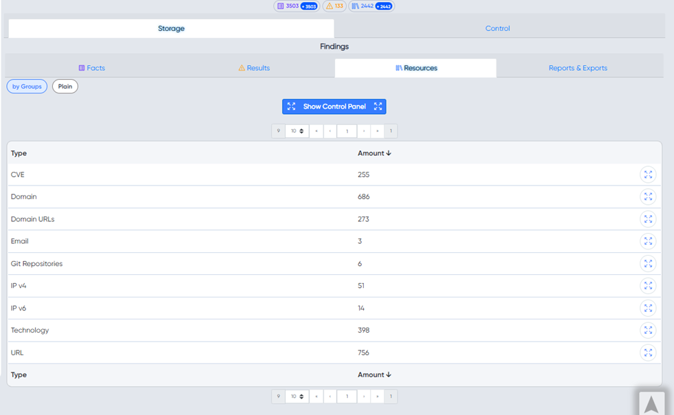Go to last page in top pagination
Viewport: 674px width, 415px height.
(378, 131)
